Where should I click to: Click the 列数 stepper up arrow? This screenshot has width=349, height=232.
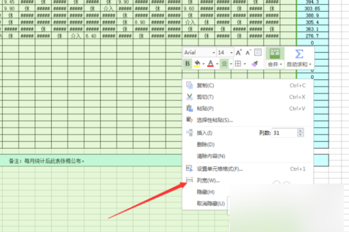[x=300, y=131]
